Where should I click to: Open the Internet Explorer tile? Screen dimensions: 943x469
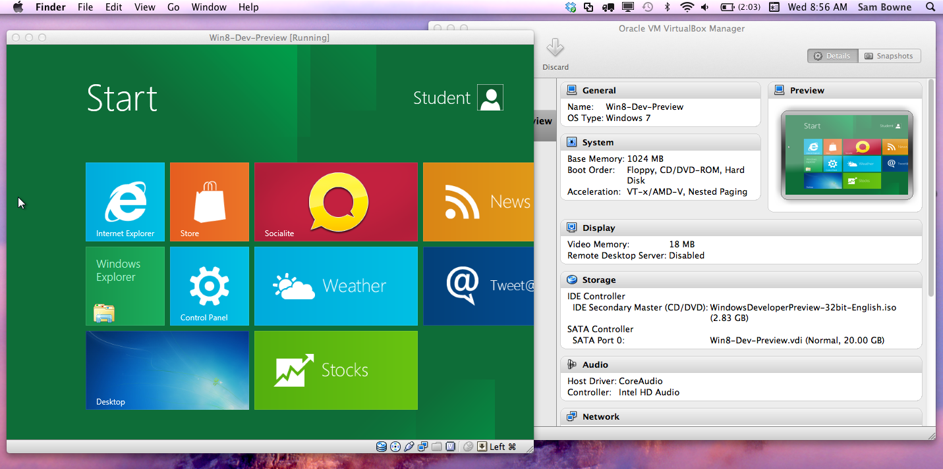[x=125, y=202]
